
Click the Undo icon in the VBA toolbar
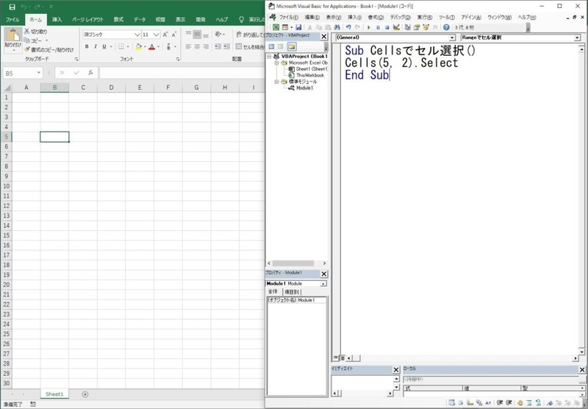click(x=348, y=27)
